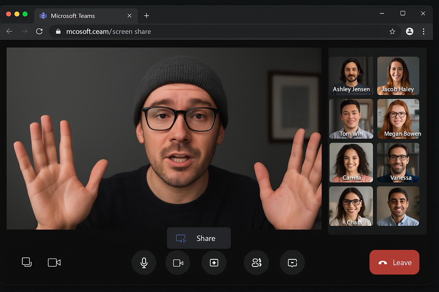Select the gallery view icon

tap(27, 262)
